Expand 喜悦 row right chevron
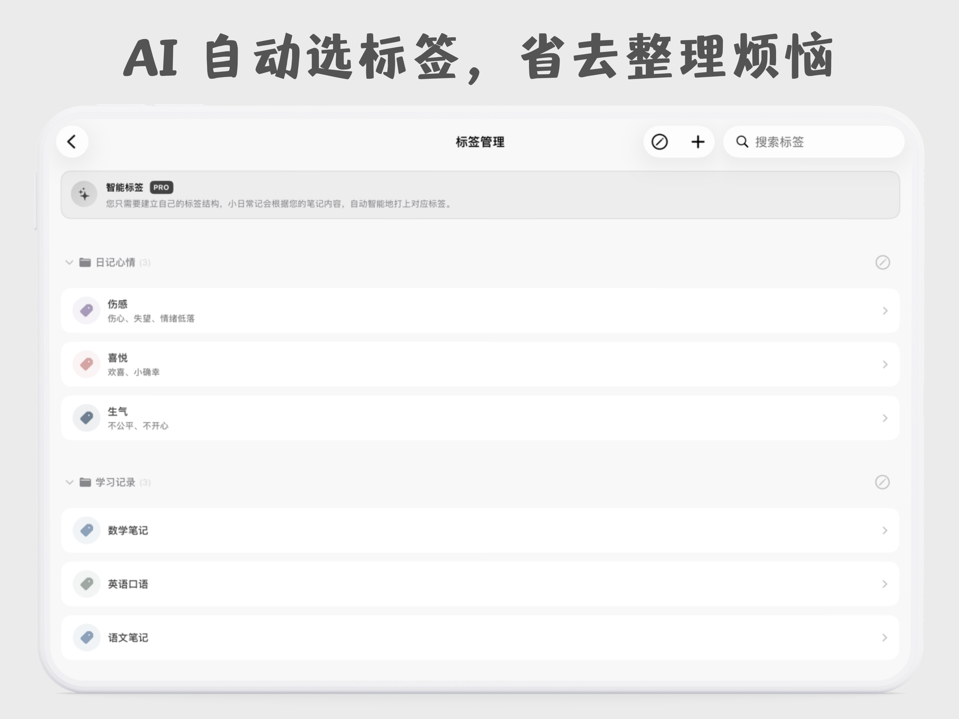 coord(885,364)
